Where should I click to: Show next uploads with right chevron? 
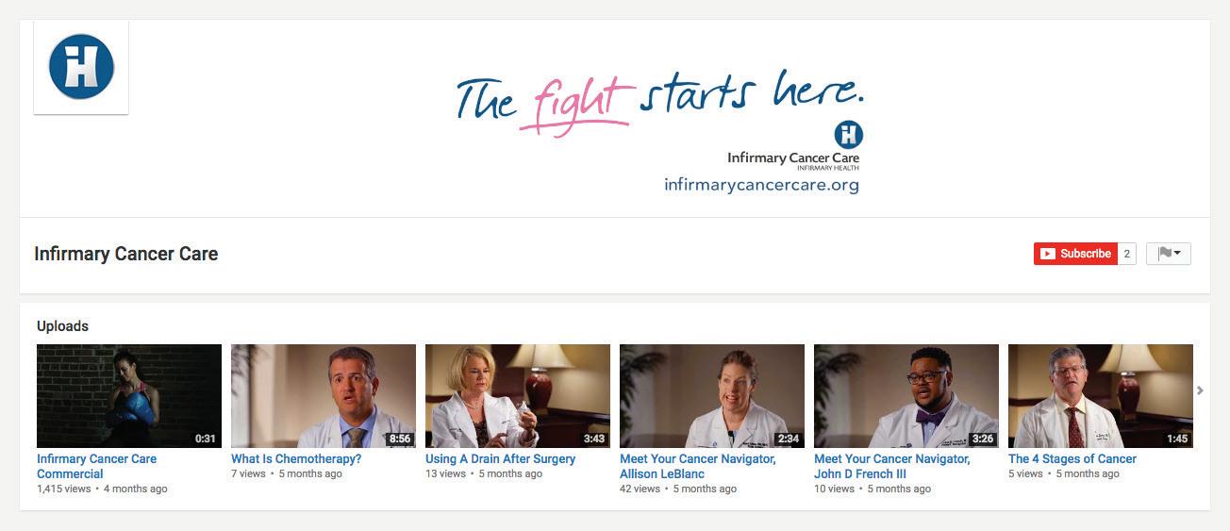click(x=1200, y=390)
